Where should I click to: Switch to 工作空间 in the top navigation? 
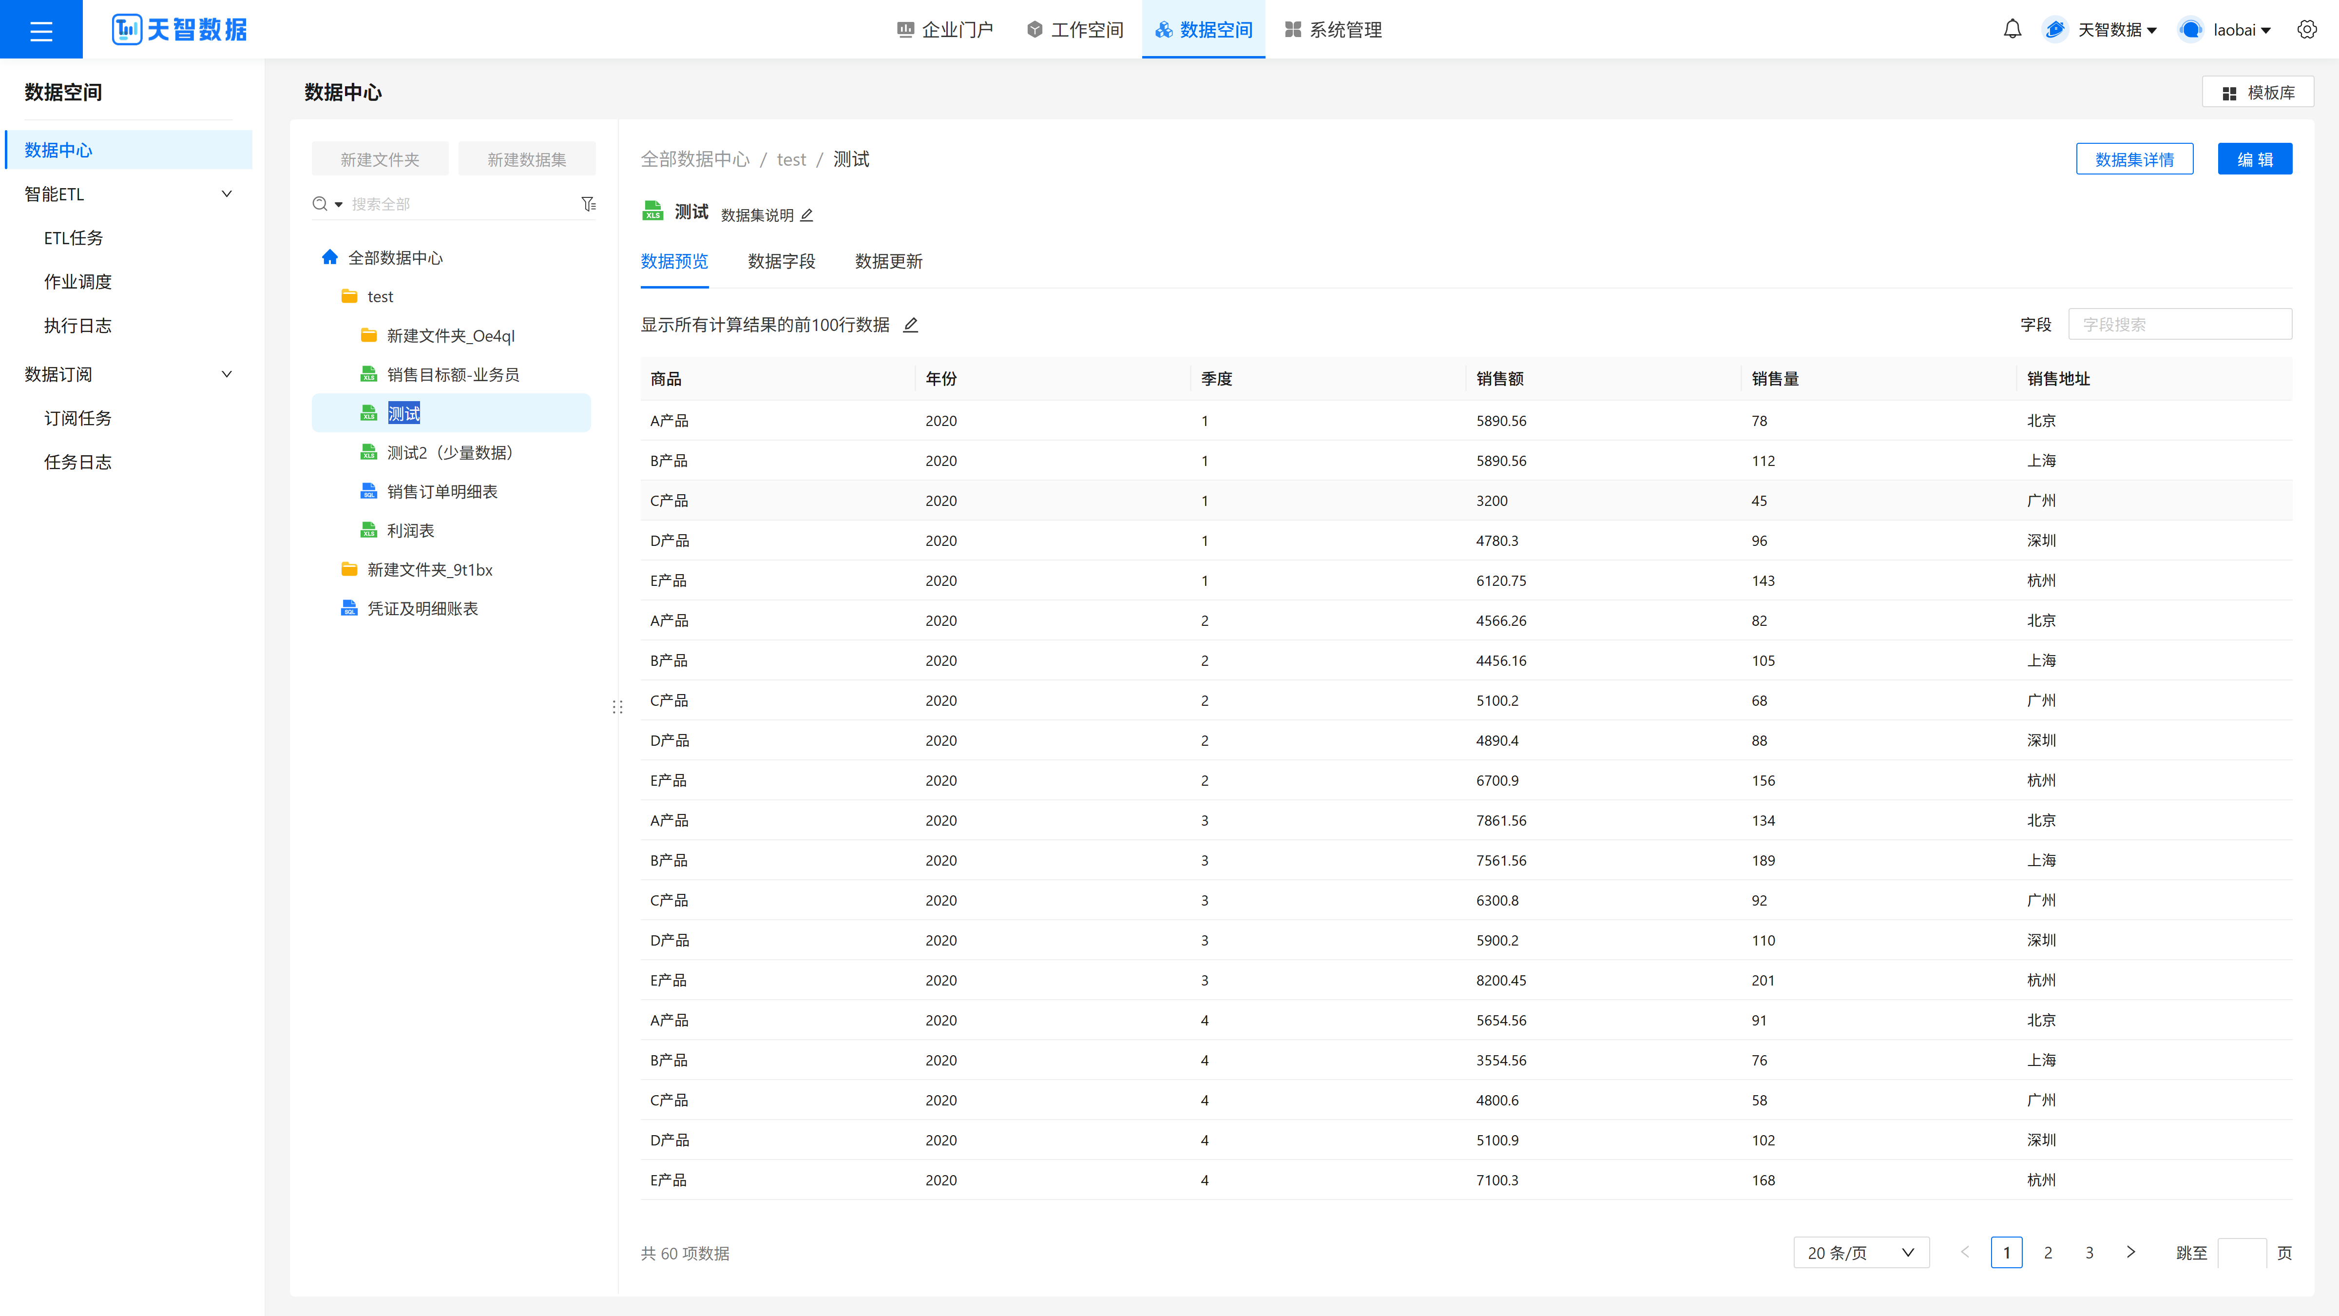[x=1074, y=30]
